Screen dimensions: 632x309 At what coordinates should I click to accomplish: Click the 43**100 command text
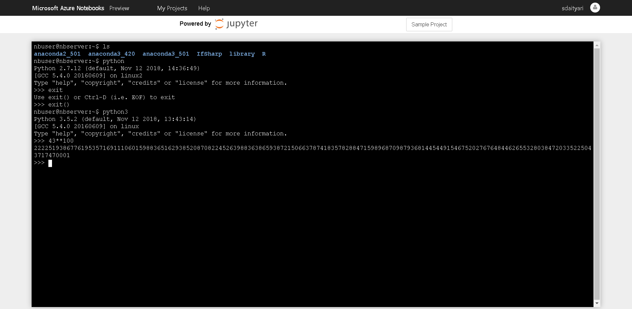(x=61, y=141)
